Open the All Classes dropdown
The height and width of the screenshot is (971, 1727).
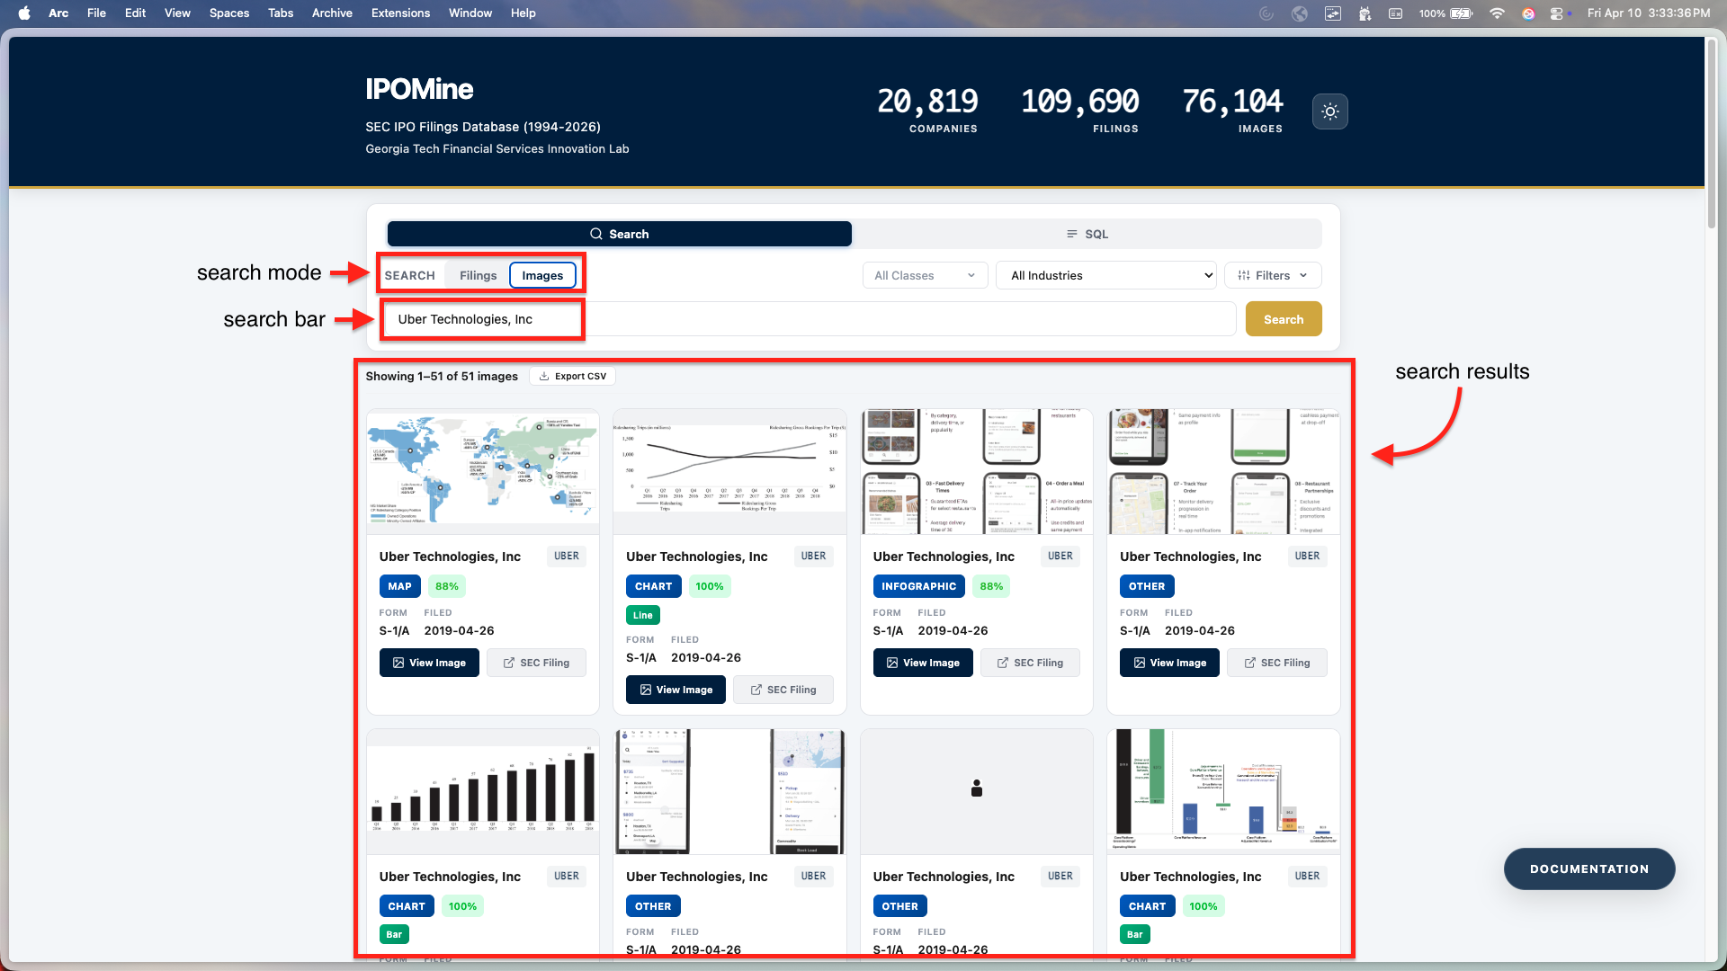[x=925, y=275]
